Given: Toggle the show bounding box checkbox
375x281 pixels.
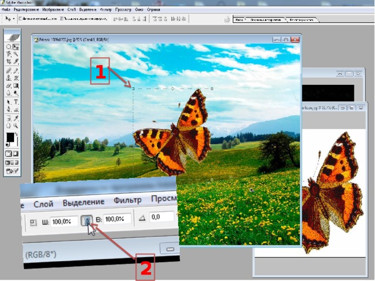Looking at the screenshot, I should tap(62, 19).
